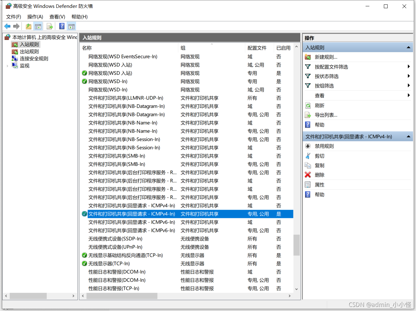This screenshot has height=311, width=416.
Task: Open the 操作(A) menu
Action: (x=35, y=17)
